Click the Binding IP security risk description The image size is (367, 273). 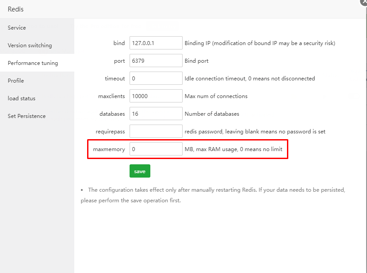click(x=260, y=43)
